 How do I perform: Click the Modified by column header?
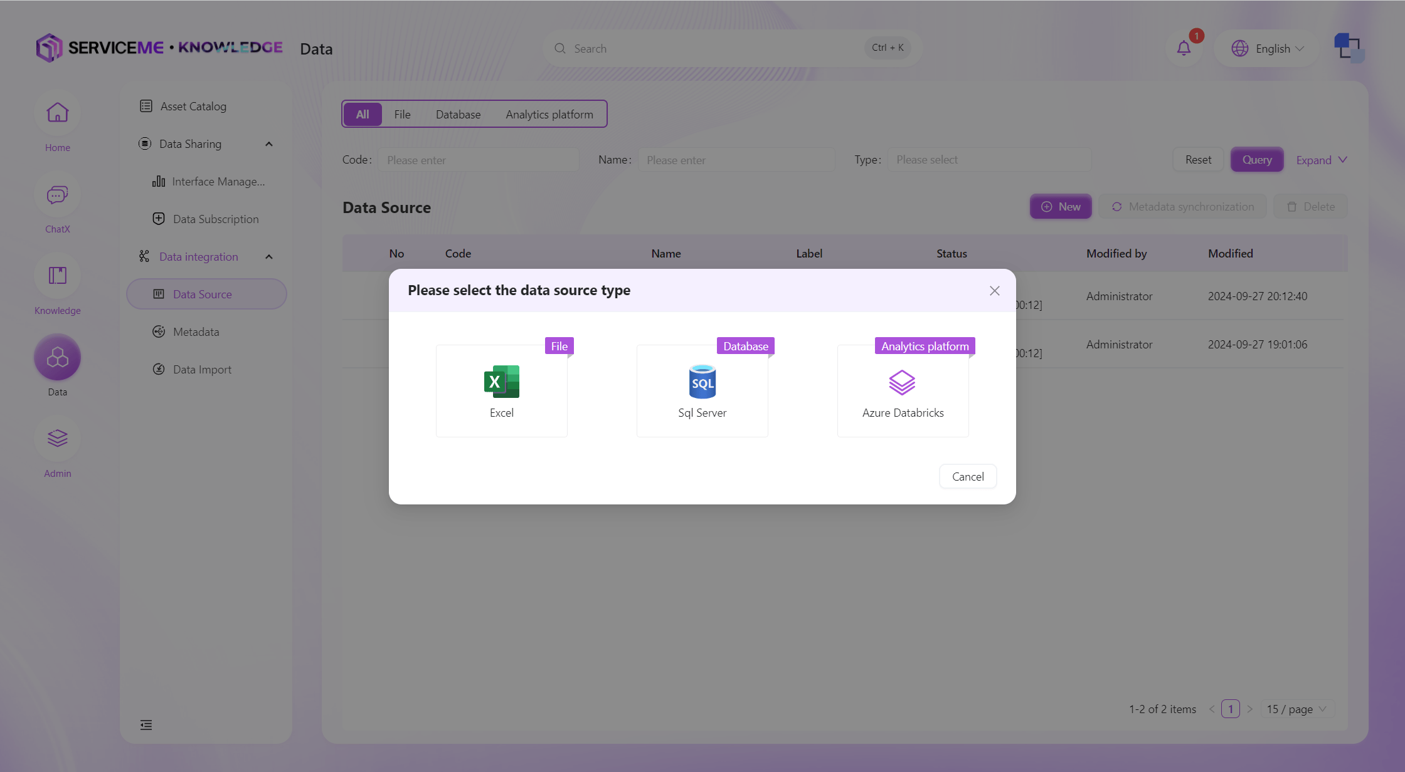1116,254
